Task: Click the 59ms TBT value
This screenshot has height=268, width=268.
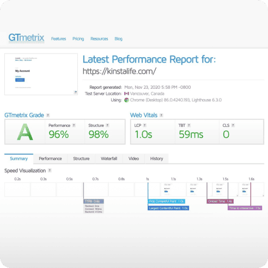Action: click(191, 135)
